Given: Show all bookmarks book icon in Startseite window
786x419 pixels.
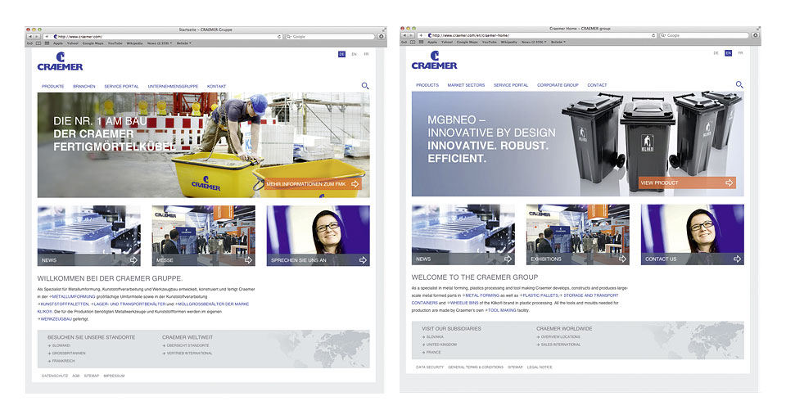Looking at the screenshot, I should click(38, 43).
